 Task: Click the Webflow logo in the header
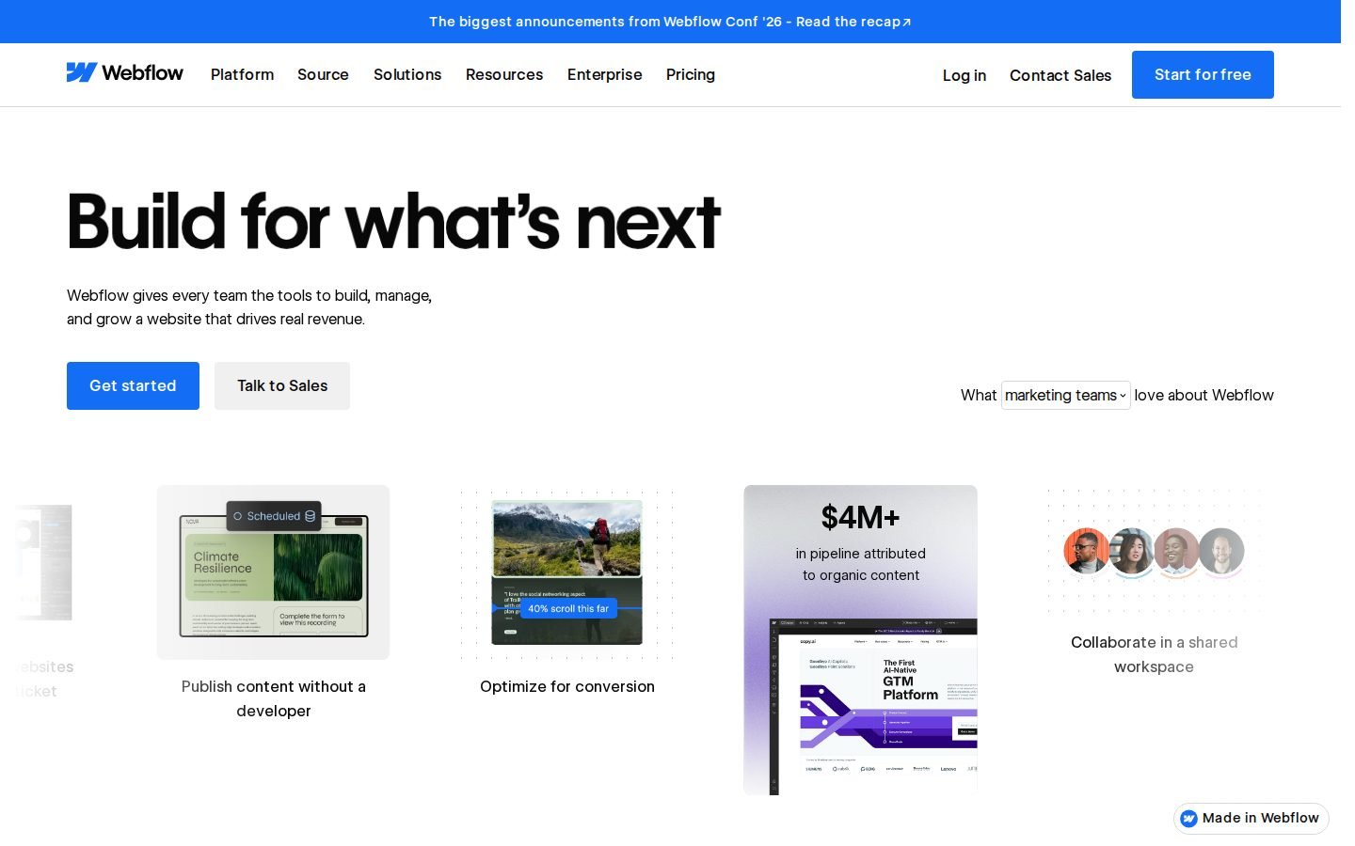(x=124, y=72)
